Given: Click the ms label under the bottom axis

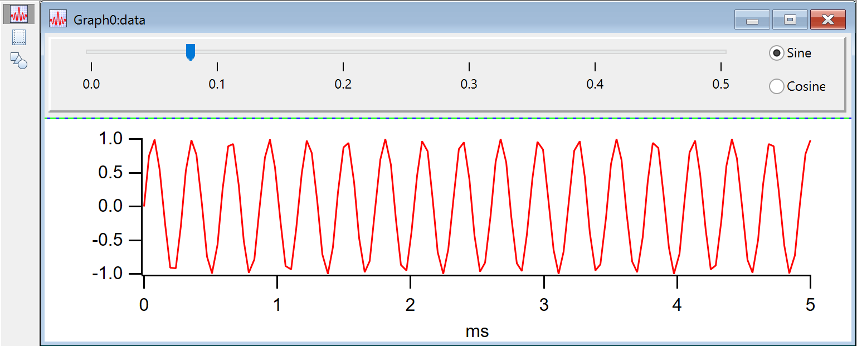Looking at the screenshot, I should point(477,332).
